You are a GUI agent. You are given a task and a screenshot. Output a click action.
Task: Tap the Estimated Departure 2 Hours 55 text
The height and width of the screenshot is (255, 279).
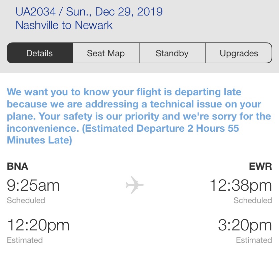(162, 128)
